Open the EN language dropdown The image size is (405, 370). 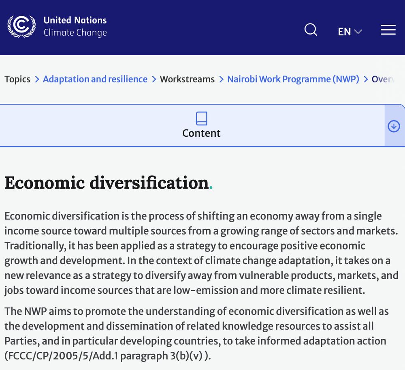(x=350, y=32)
